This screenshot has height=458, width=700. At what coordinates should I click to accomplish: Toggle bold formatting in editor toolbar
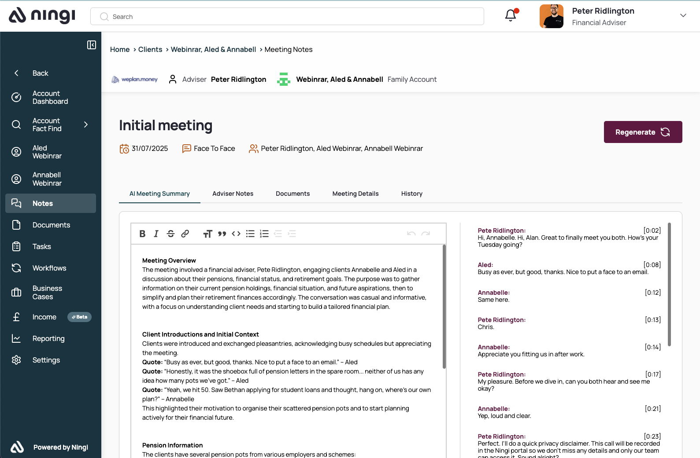142,234
